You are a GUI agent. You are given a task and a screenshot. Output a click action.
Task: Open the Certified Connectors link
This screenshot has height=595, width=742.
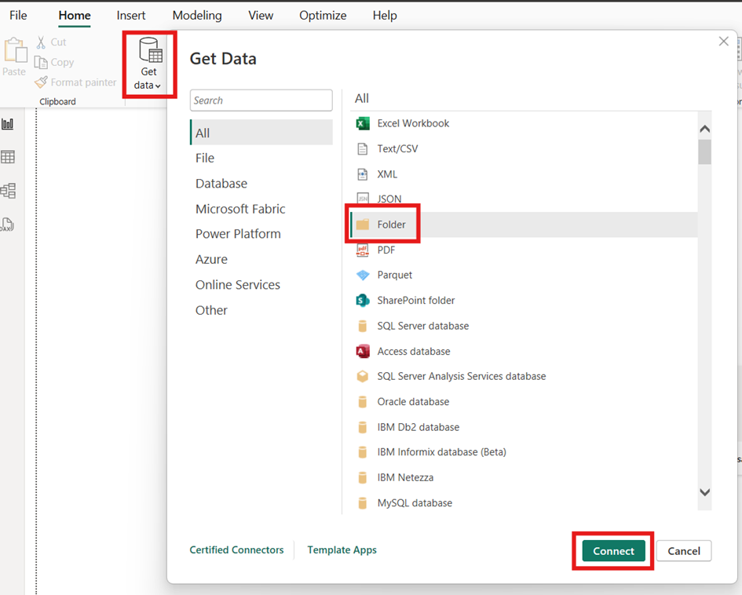pyautogui.click(x=236, y=550)
